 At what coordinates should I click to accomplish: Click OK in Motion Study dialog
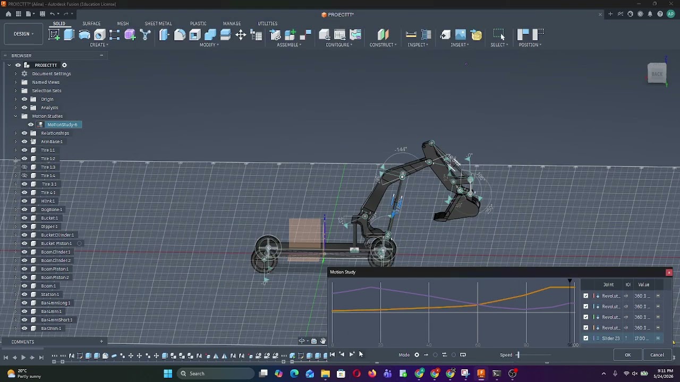[x=628, y=355]
